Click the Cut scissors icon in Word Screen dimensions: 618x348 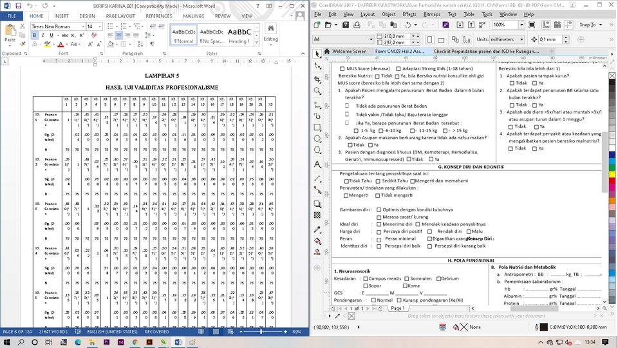click(23, 26)
